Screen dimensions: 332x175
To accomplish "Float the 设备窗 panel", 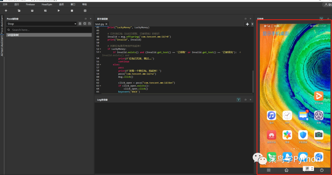I will [x=328, y=19].
